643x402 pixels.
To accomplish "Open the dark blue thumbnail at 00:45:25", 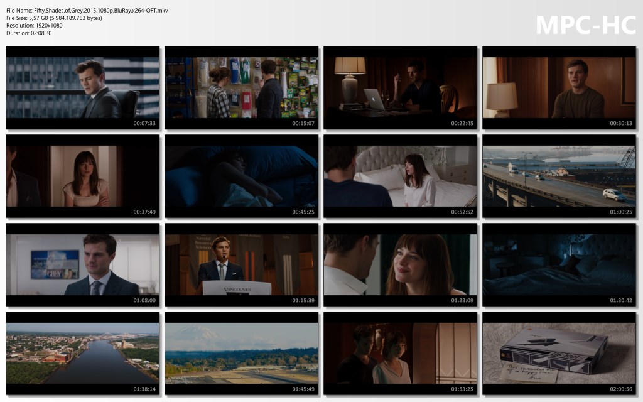I will 241,177.
